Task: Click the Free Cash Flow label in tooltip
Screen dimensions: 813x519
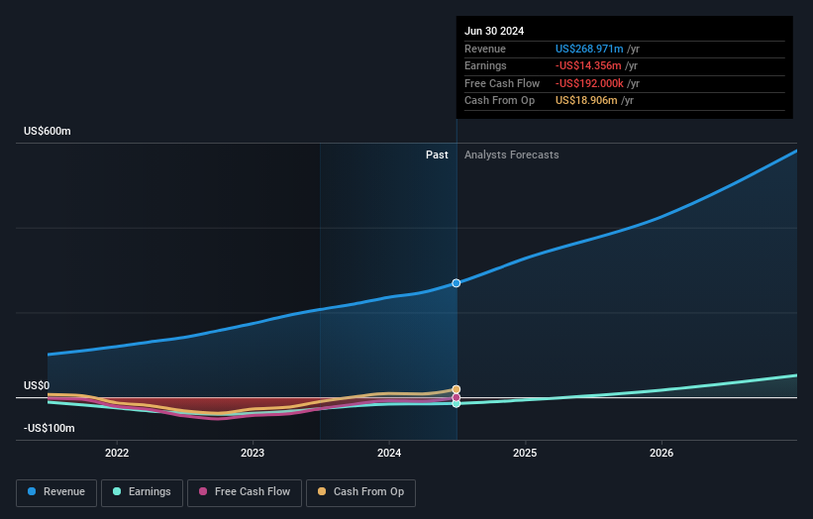Action: click(x=502, y=83)
